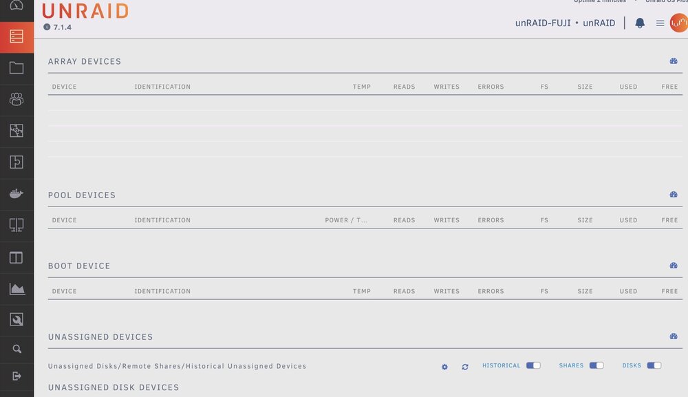Open the Stats area-chart icon in sidebar

tap(17, 289)
